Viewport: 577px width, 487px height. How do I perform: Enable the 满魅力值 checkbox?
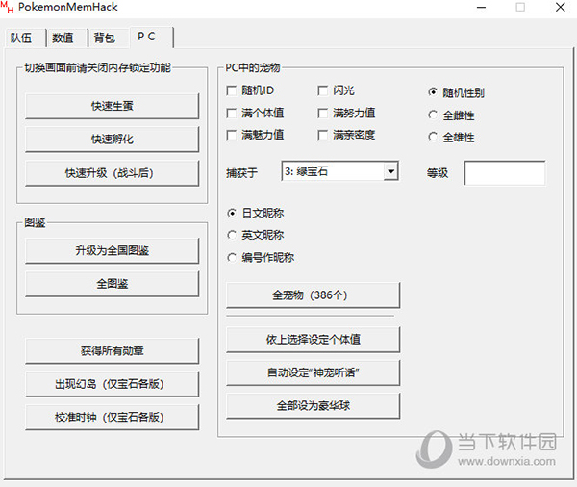(232, 135)
